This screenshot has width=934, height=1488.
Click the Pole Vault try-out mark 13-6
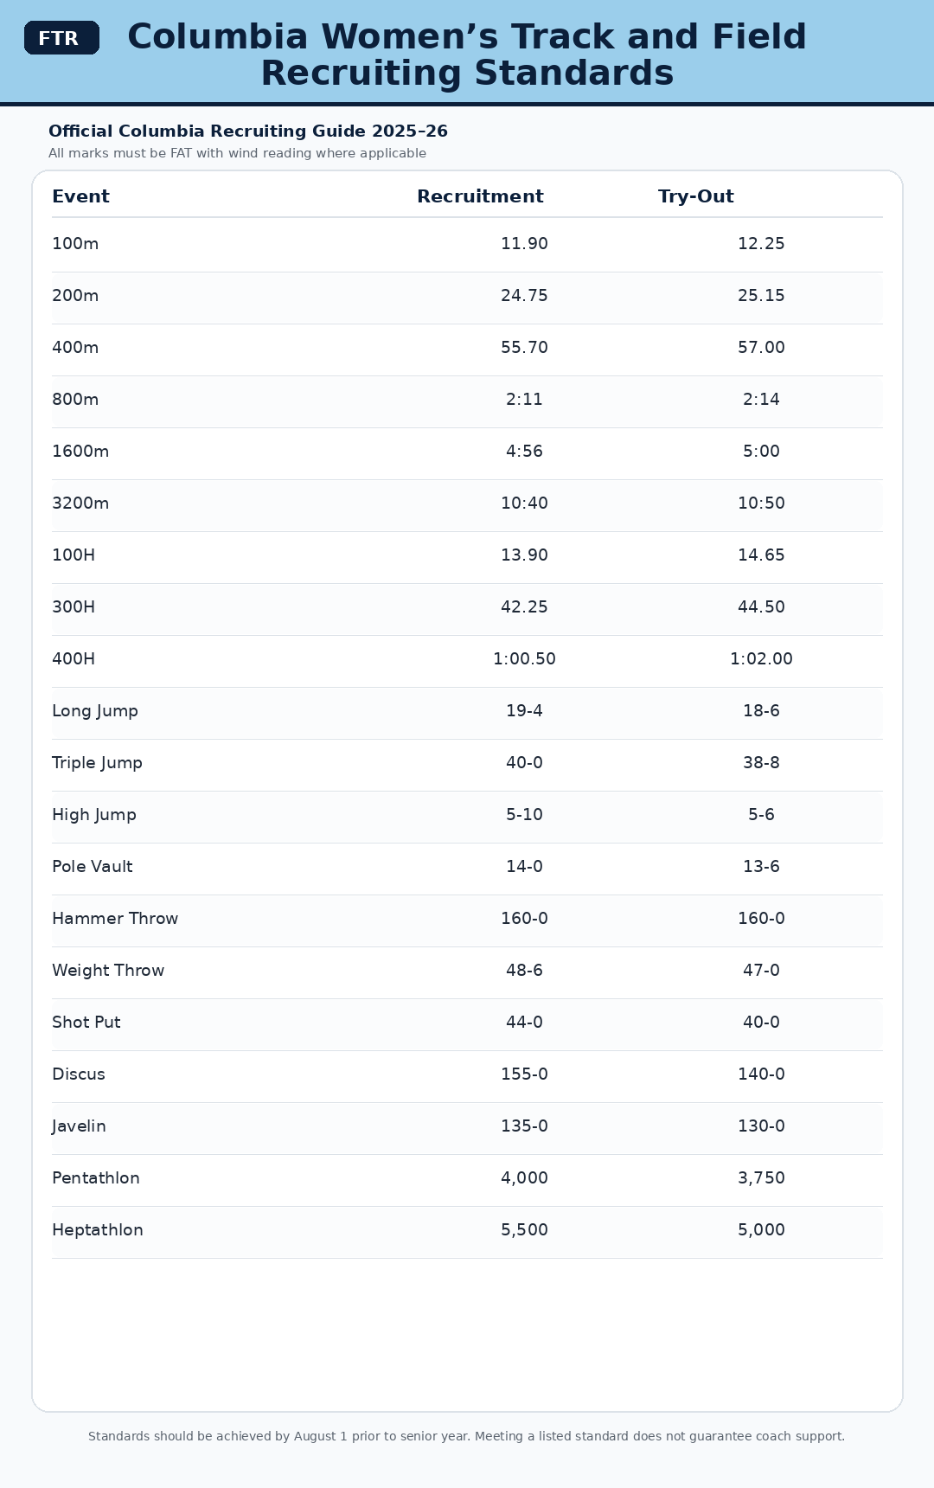[761, 867]
